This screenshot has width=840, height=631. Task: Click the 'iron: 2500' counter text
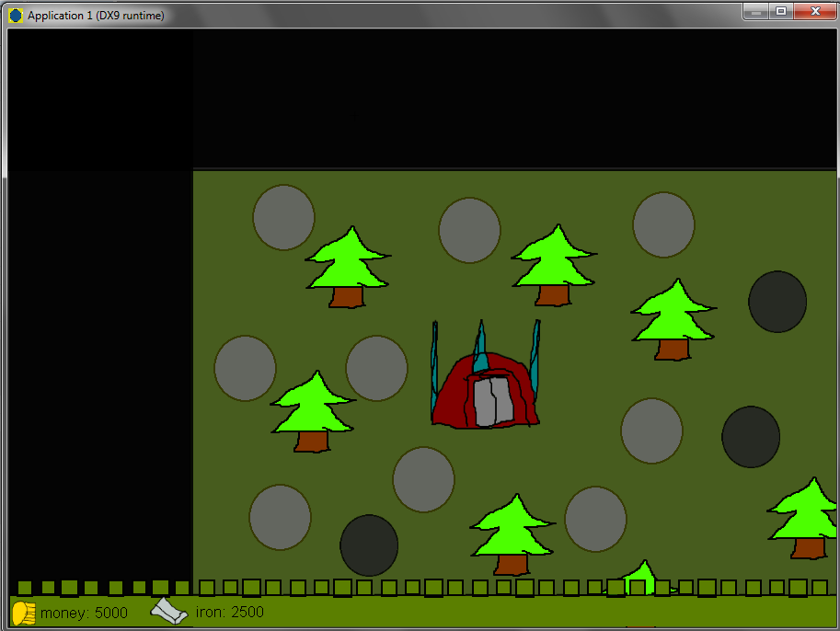point(229,612)
